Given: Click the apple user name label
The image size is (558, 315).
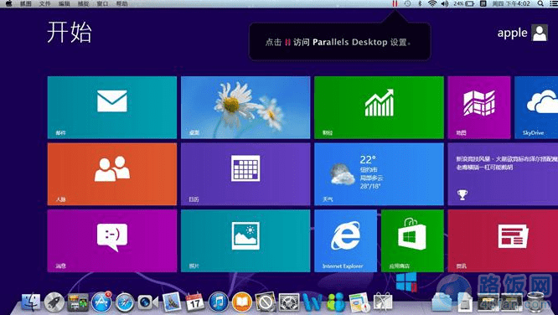Looking at the screenshot, I should [x=512, y=33].
